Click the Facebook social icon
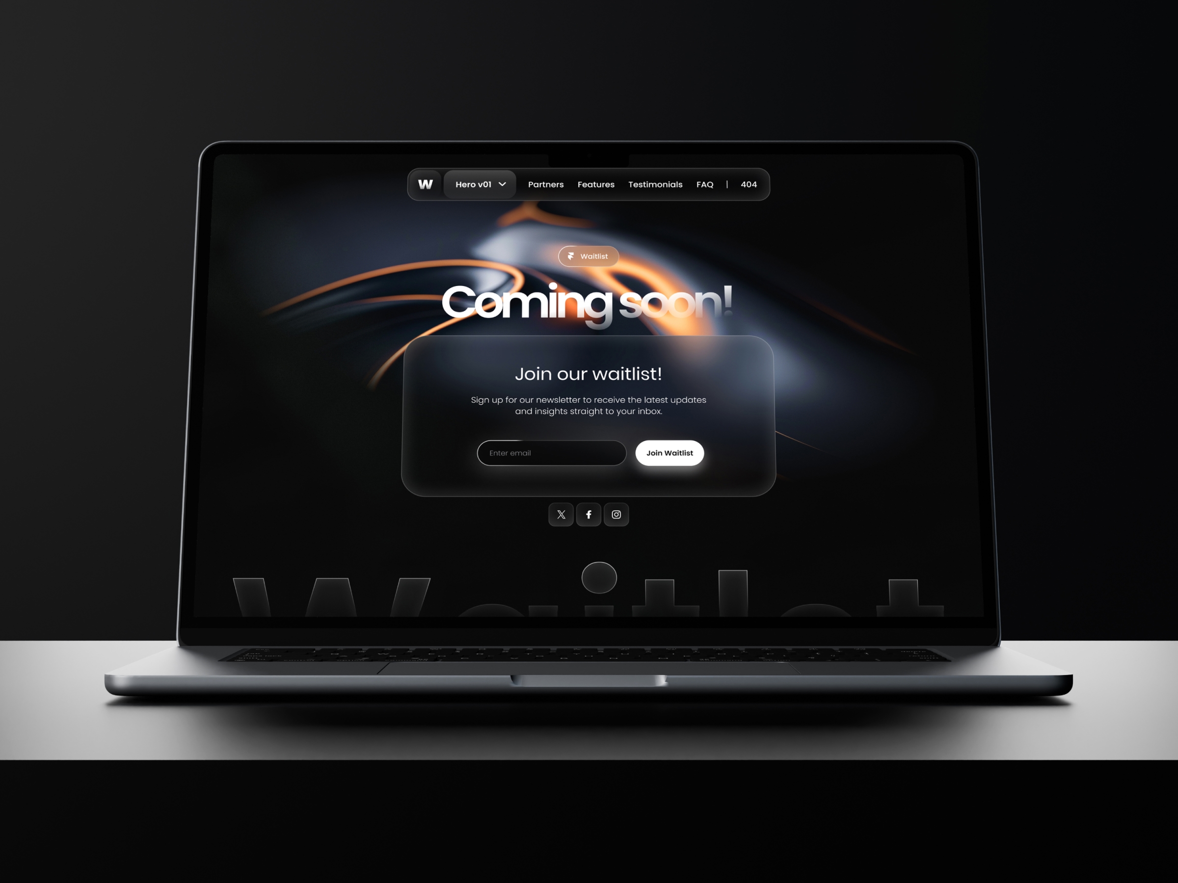The height and width of the screenshot is (883, 1178). point(588,514)
